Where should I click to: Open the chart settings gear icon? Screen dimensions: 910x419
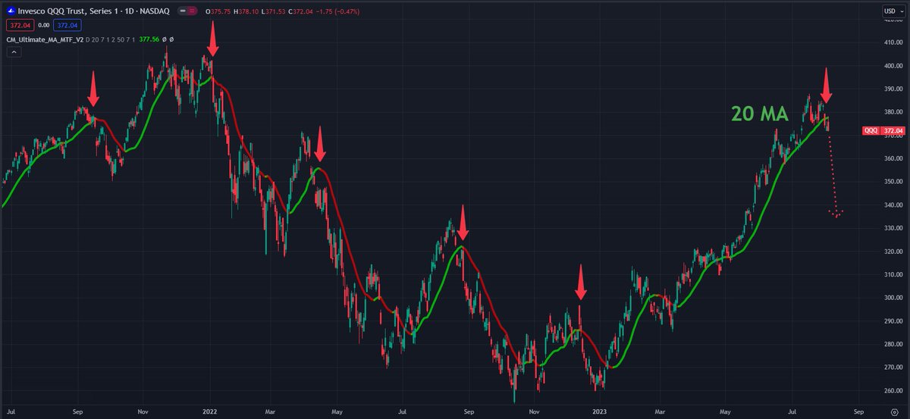click(x=894, y=411)
